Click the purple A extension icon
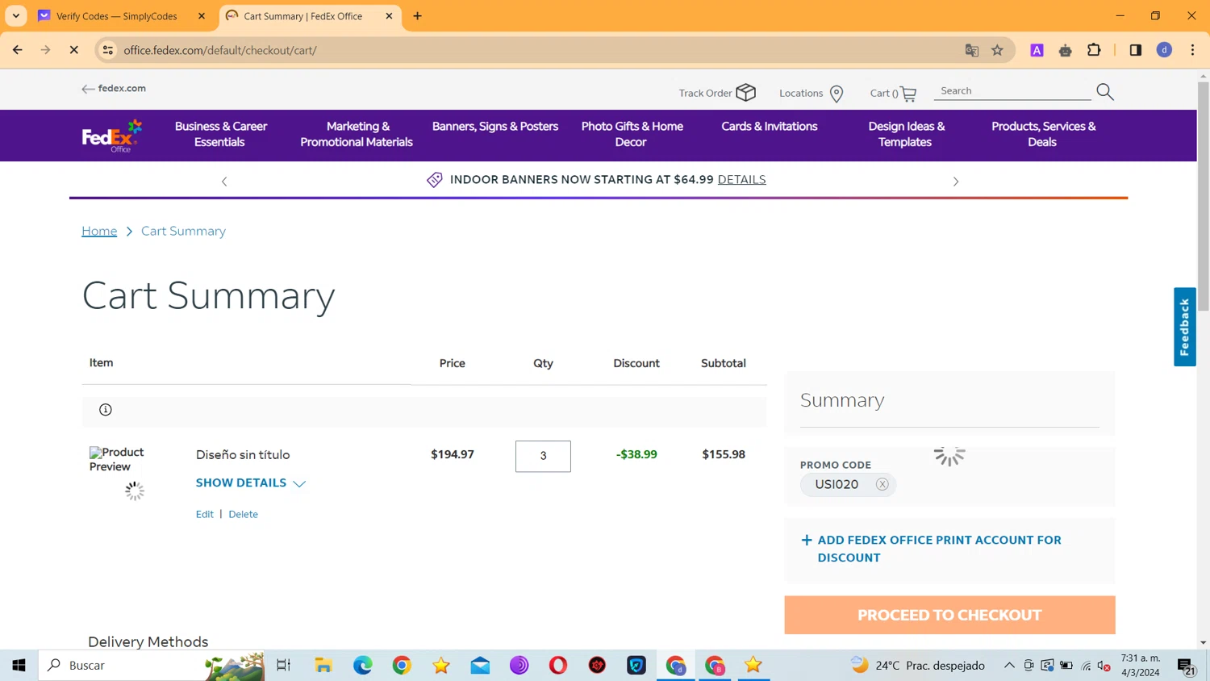1210x681 pixels. (1037, 50)
